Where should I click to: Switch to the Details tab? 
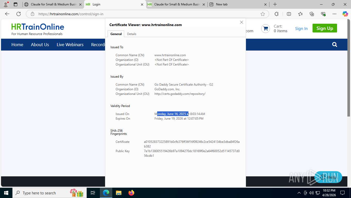click(x=132, y=34)
